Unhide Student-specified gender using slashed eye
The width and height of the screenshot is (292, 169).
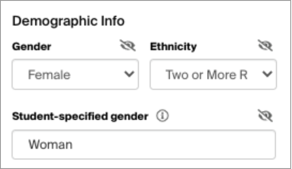tap(265, 116)
